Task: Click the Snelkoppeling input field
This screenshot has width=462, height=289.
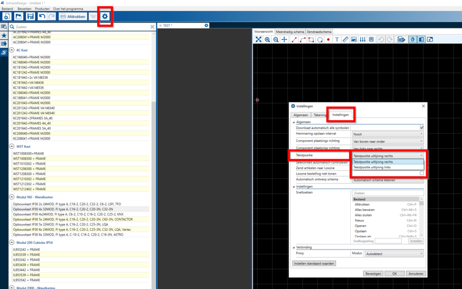Action: [x=388, y=241]
